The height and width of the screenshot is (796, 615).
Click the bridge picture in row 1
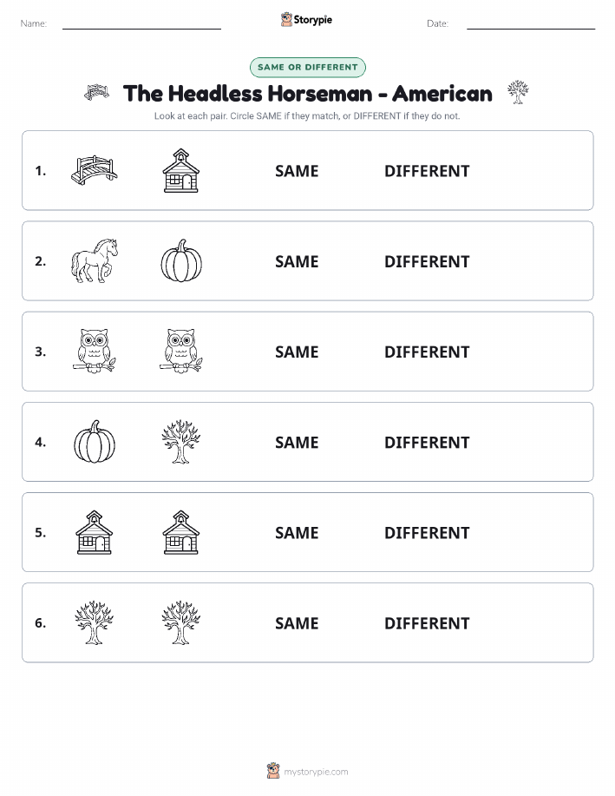click(x=95, y=170)
